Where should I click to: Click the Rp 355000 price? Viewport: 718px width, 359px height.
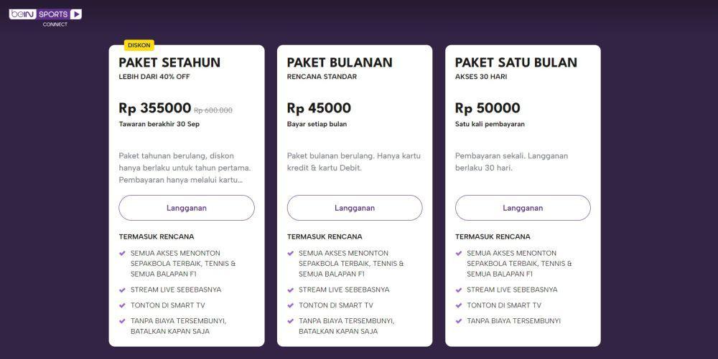pyautogui.click(x=155, y=108)
